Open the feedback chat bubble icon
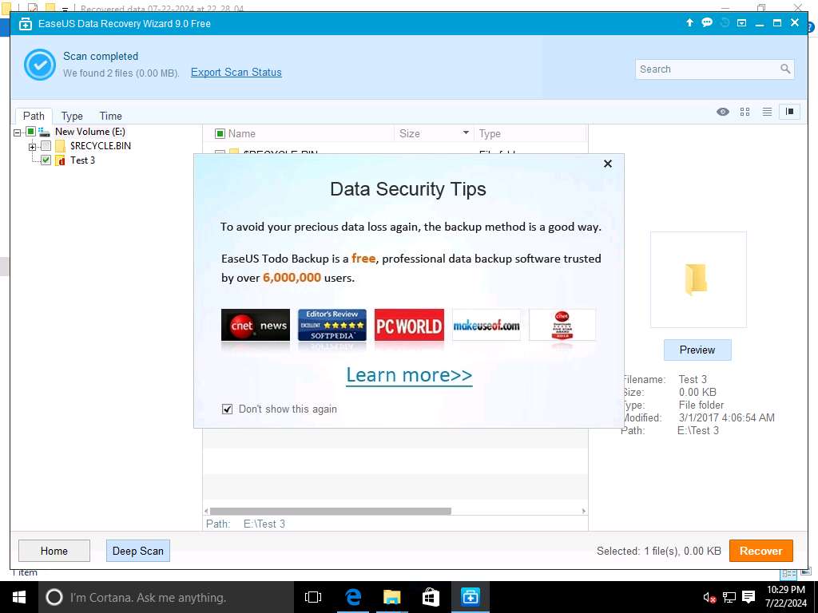Screen dimensions: 818x613 (707, 22)
